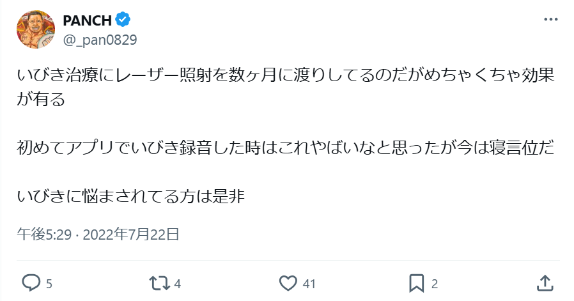
Task: Click the blue verified badge beside PANCH
Action: (123, 20)
